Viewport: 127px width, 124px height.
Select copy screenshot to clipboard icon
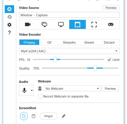tap(34, 116)
